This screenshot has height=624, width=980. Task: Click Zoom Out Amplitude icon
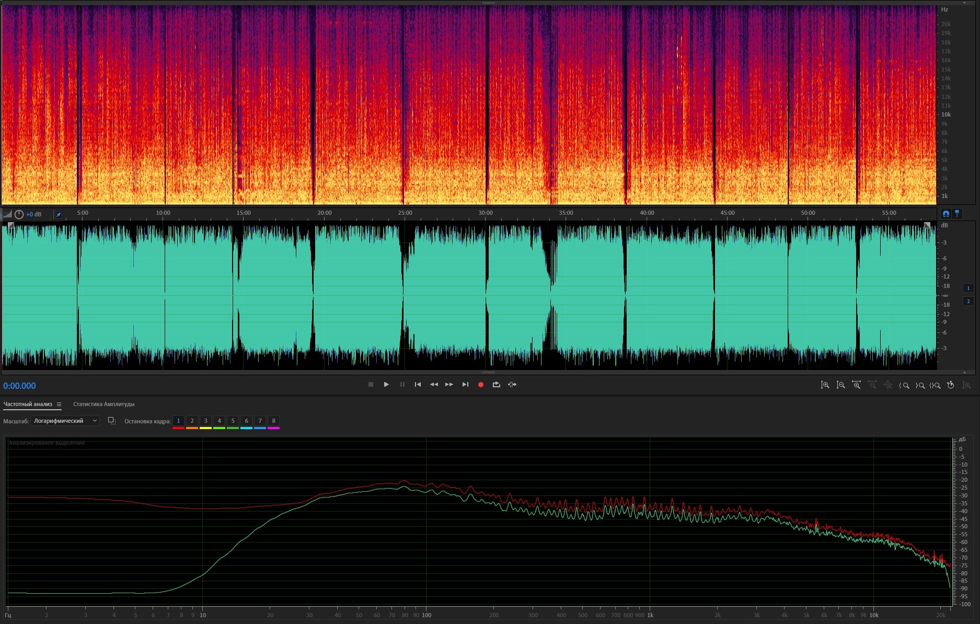coord(840,385)
